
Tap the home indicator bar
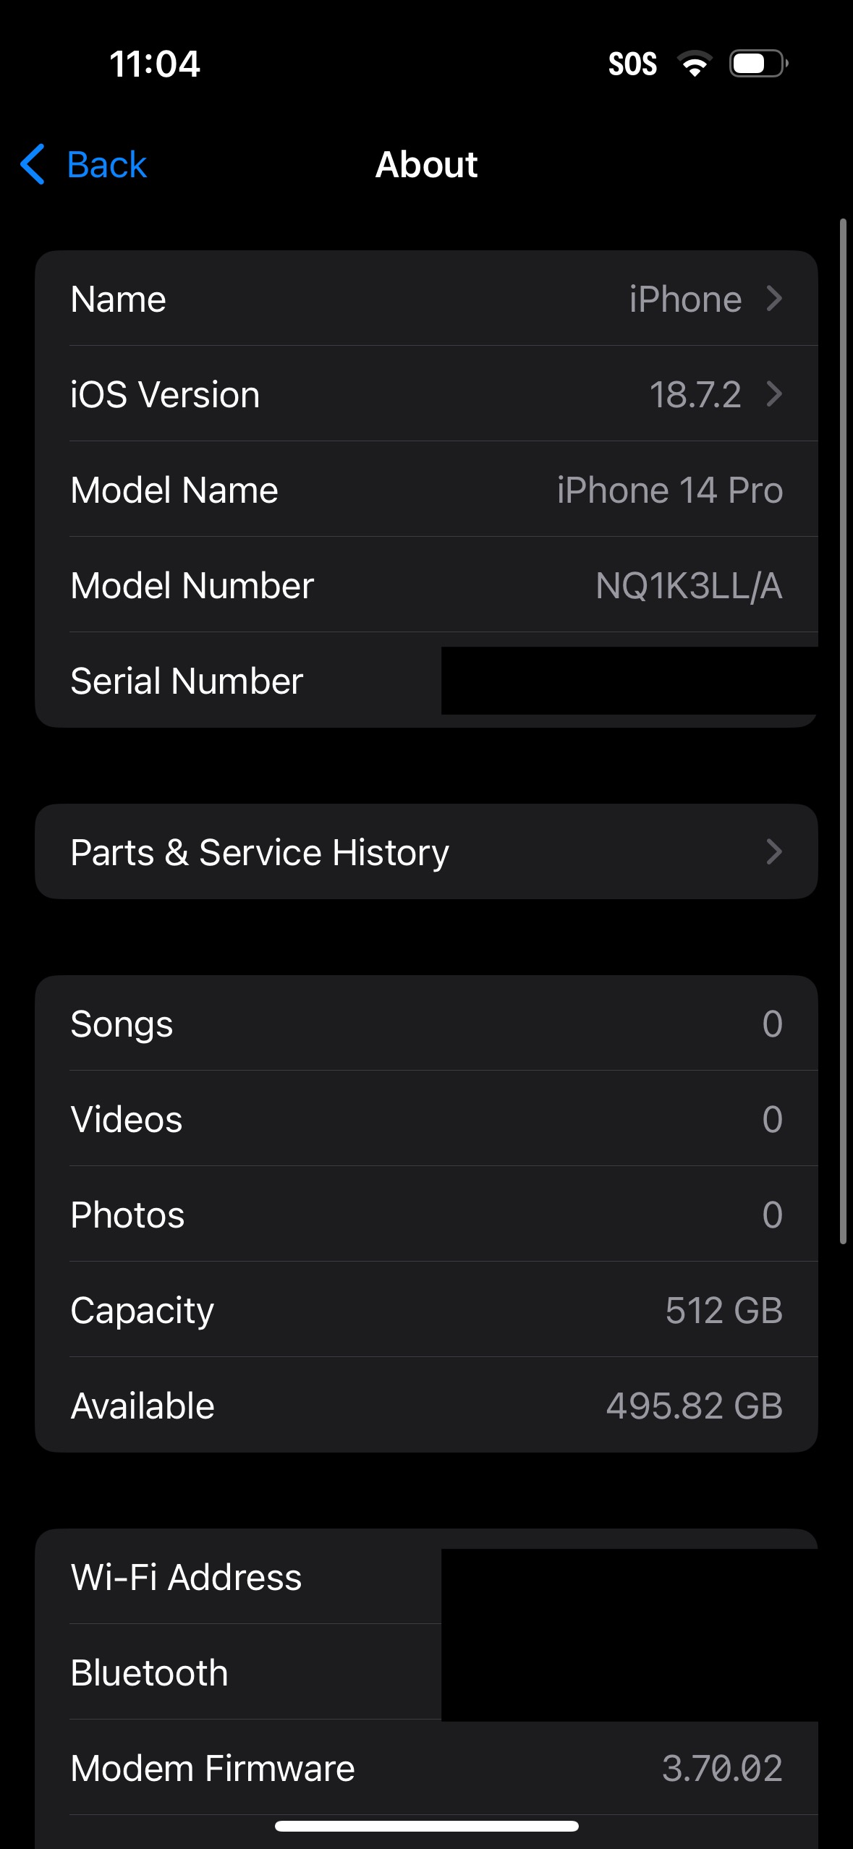click(x=426, y=1826)
